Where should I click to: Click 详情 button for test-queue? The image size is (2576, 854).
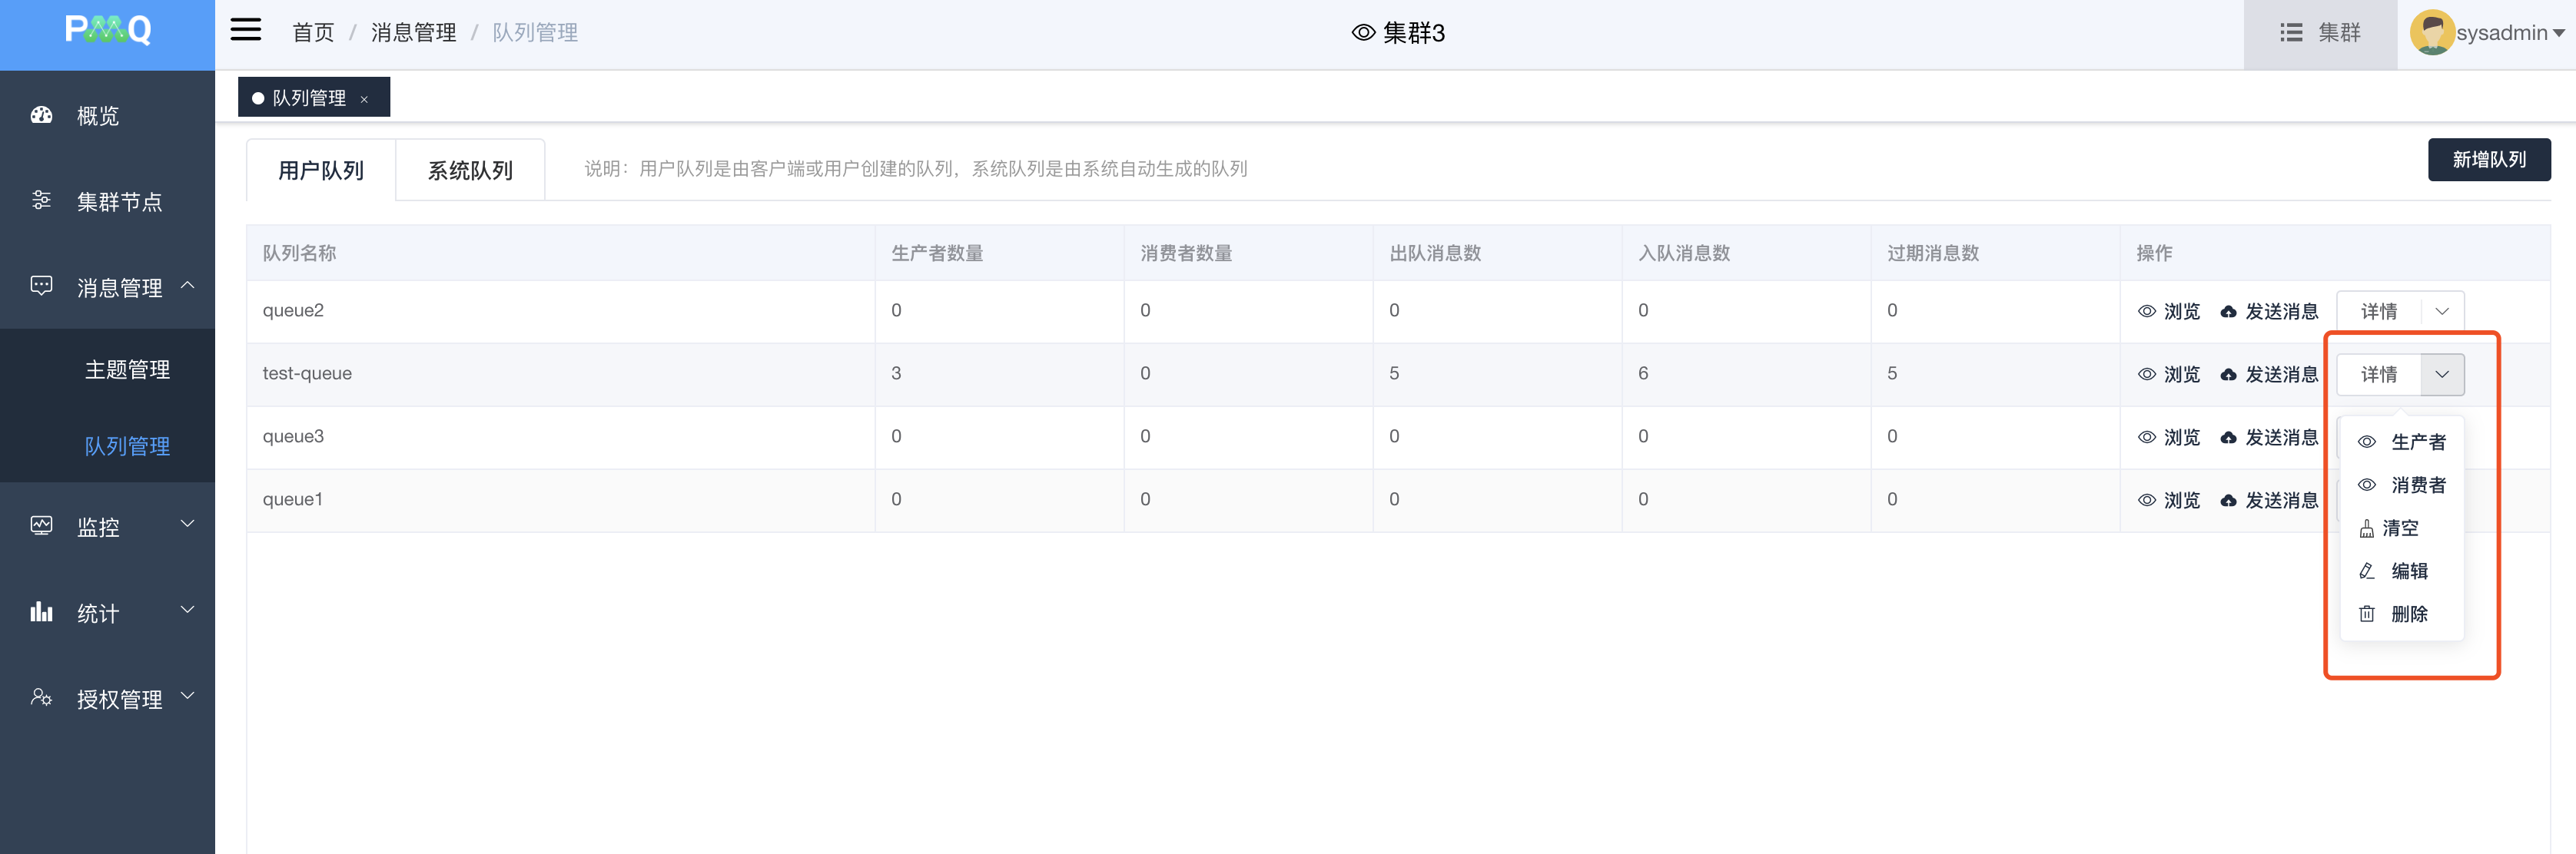pyautogui.click(x=2378, y=375)
